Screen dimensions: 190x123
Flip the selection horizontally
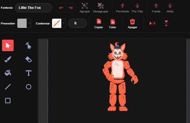click(x=152, y=23)
